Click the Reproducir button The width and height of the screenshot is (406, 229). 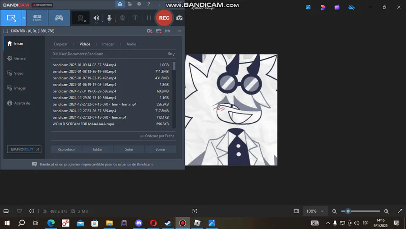tap(66, 149)
